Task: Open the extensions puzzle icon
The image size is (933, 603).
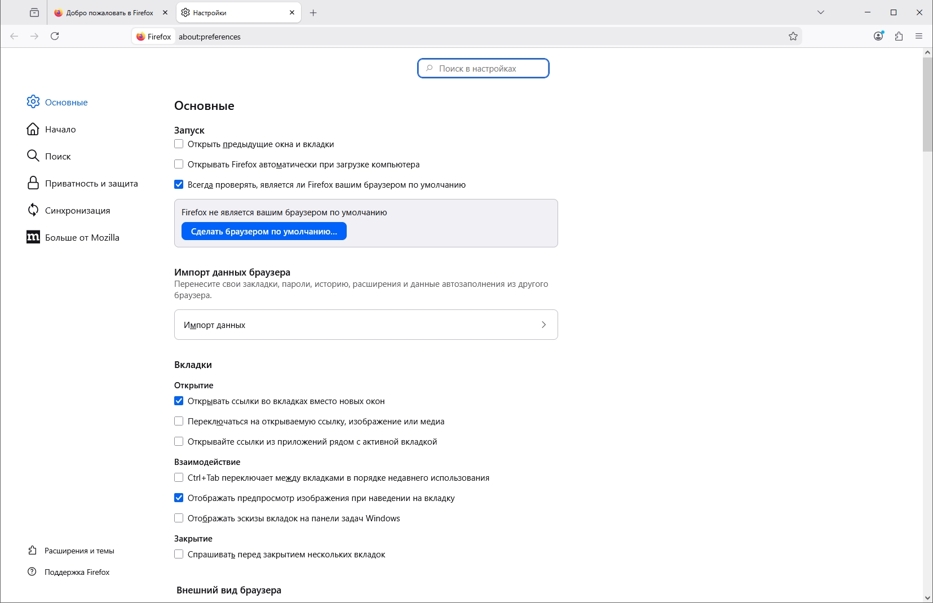Action: 899,36
